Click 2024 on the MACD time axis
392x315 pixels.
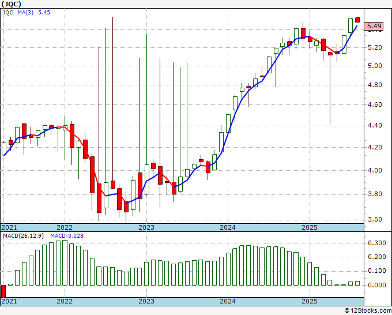pos(228,301)
